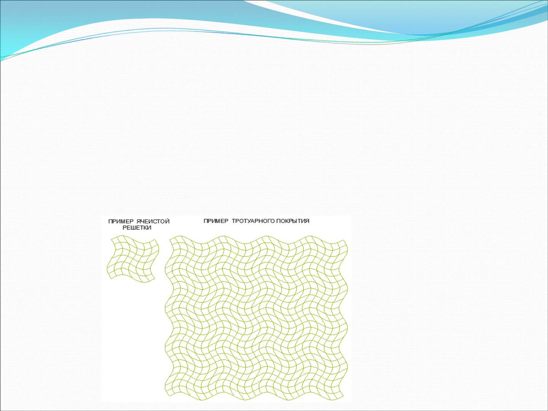Select the large pavement tiling pattern image
This screenshot has width=548, height=411.
256,318
